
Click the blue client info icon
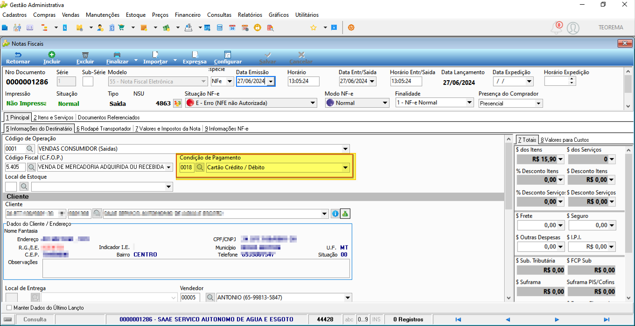click(335, 214)
